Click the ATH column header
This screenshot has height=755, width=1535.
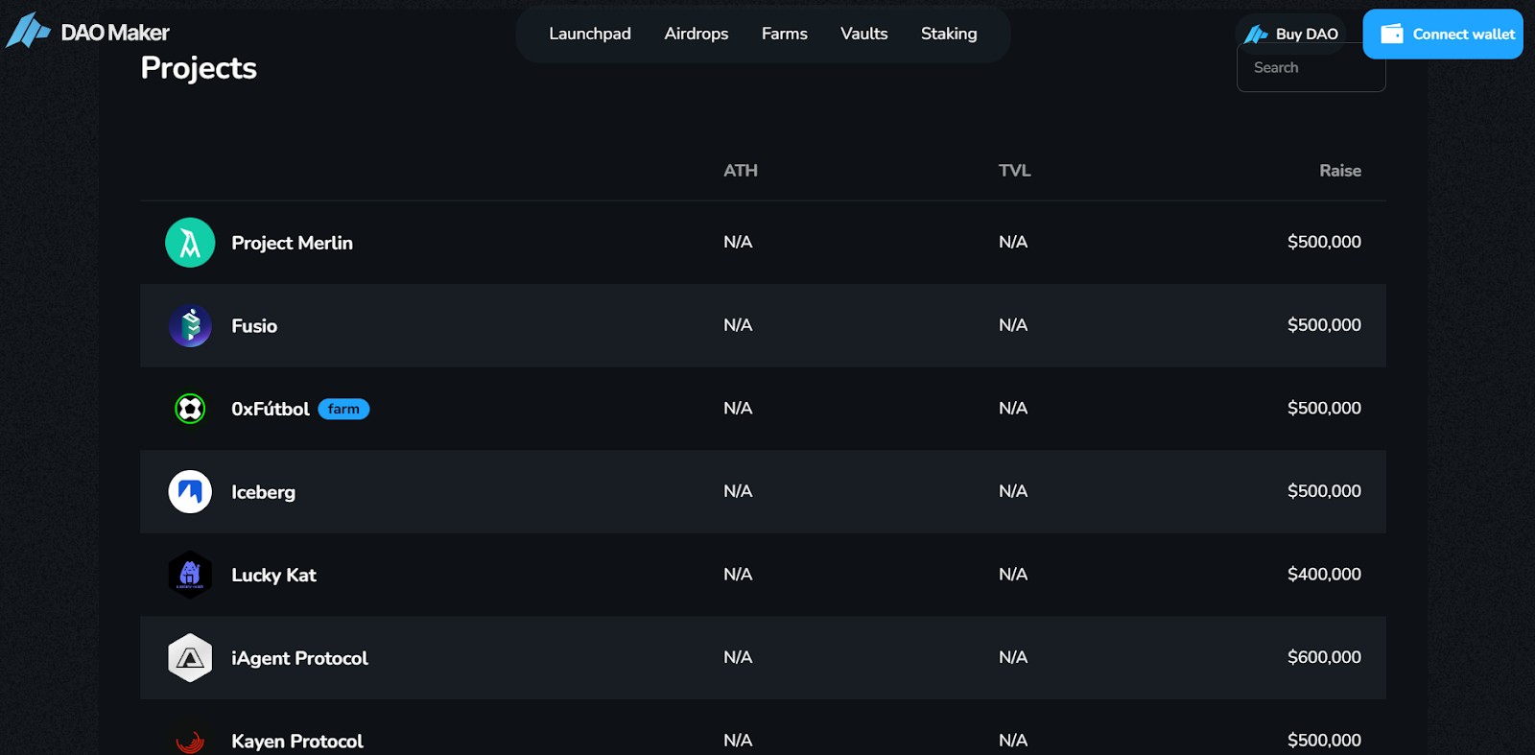(741, 170)
